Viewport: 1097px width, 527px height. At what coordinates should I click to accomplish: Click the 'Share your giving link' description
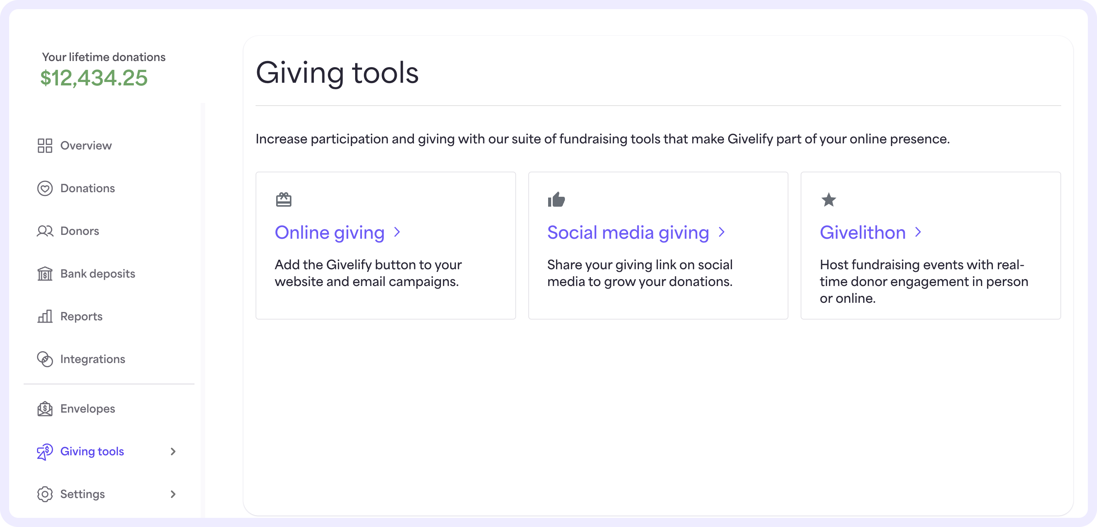[x=640, y=273]
